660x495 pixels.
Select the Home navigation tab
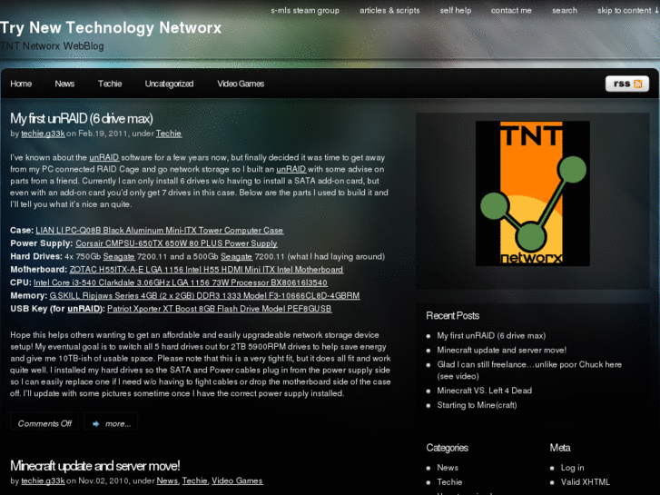click(21, 84)
